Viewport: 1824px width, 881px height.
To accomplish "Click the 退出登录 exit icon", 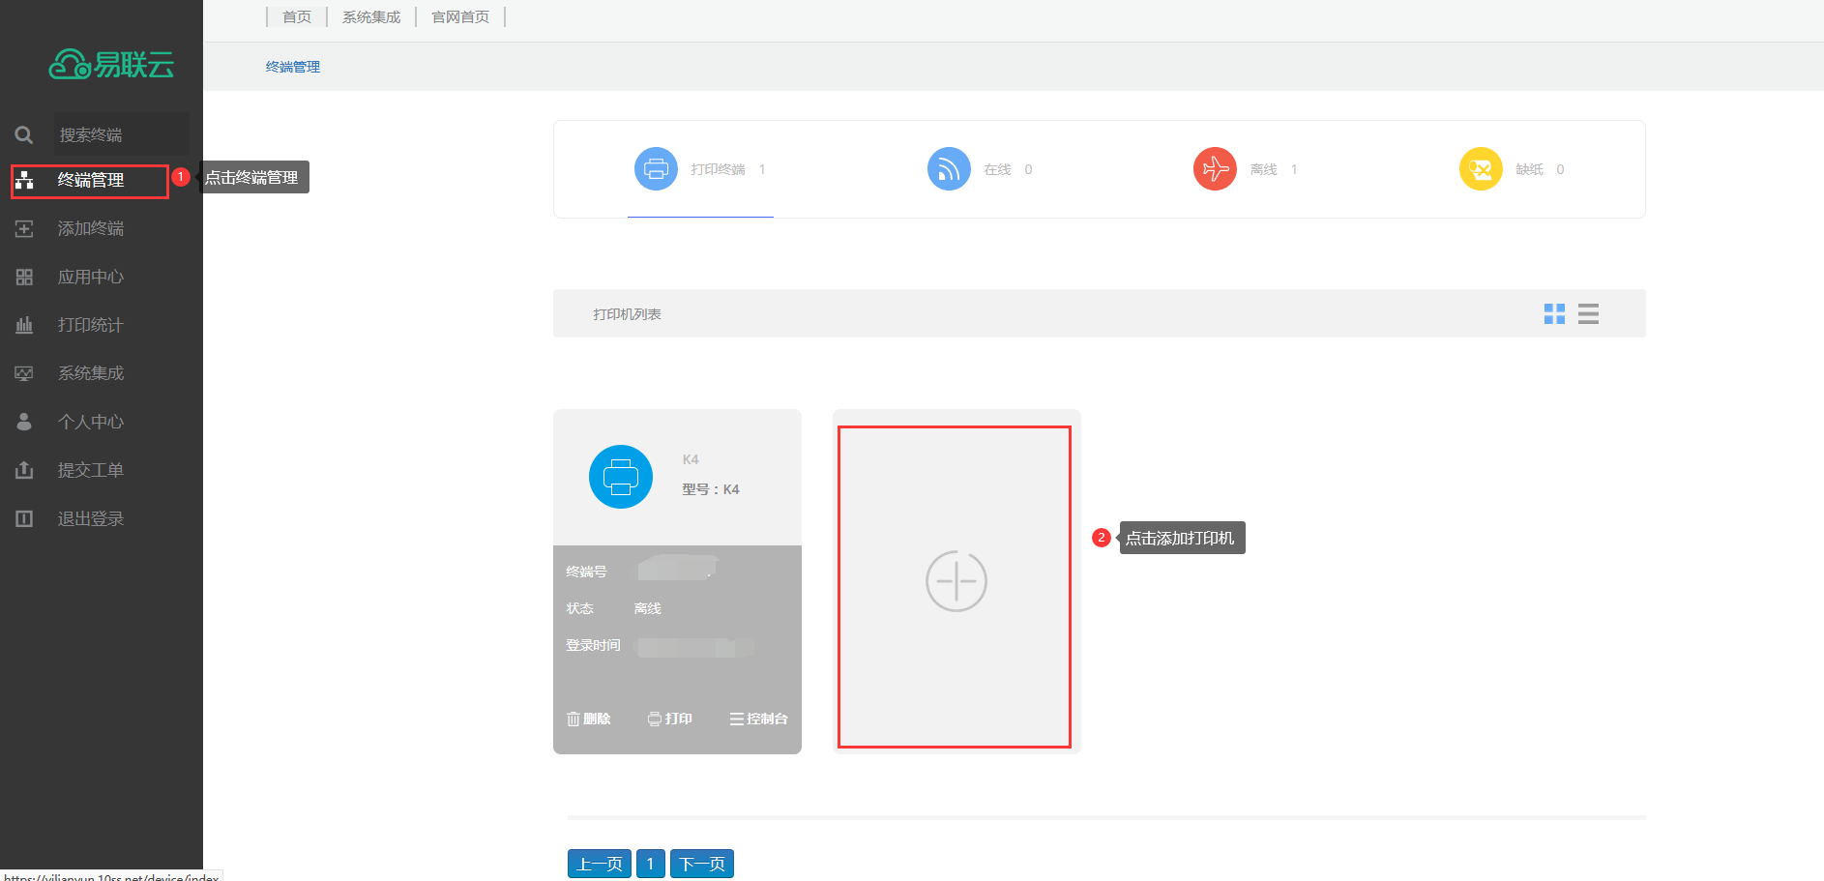I will pos(24,518).
